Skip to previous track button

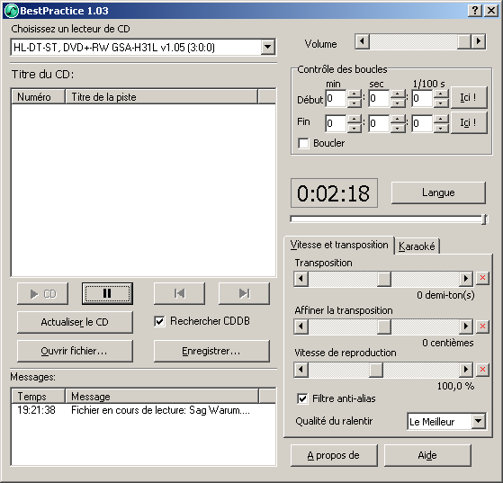(x=179, y=293)
